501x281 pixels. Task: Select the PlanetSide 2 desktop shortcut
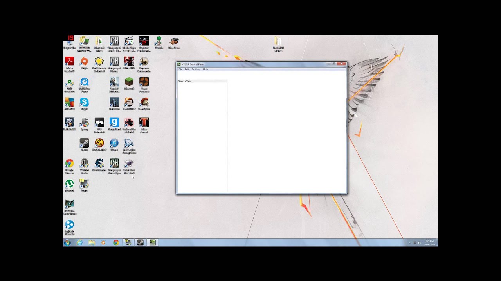(129, 103)
